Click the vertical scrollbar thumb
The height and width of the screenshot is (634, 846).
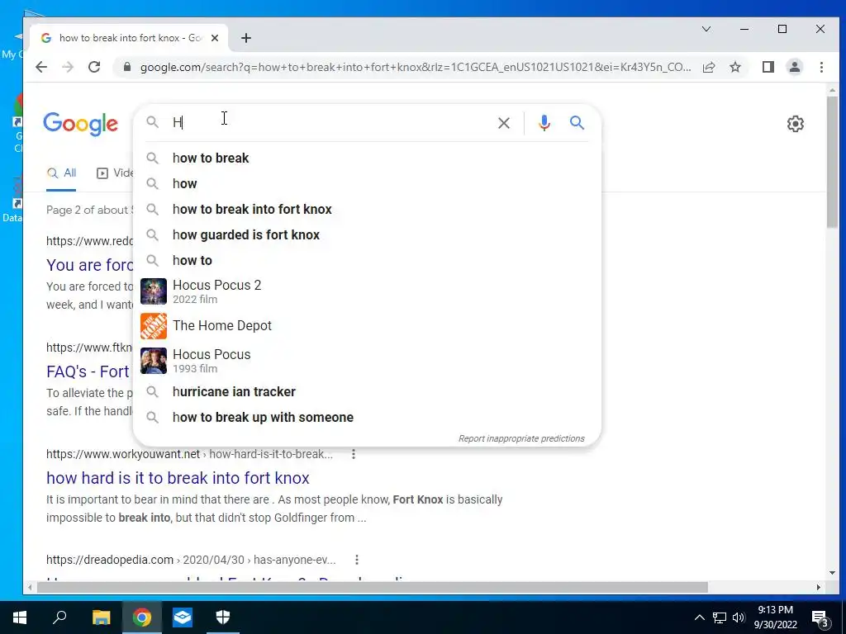pos(832,162)
